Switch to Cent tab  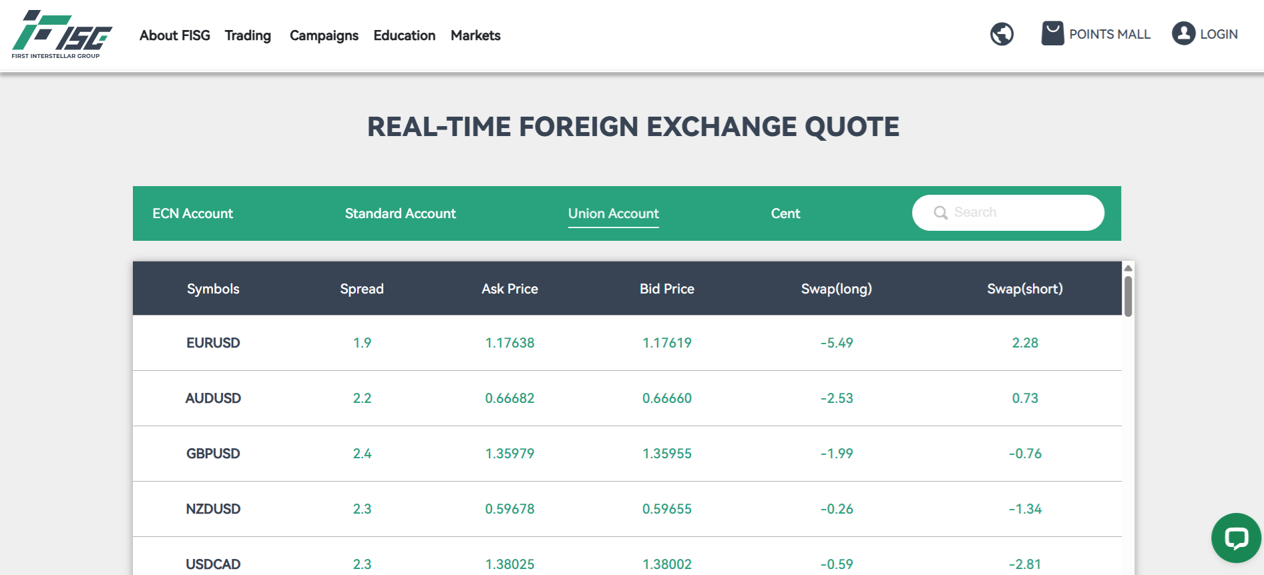point(785,213)
